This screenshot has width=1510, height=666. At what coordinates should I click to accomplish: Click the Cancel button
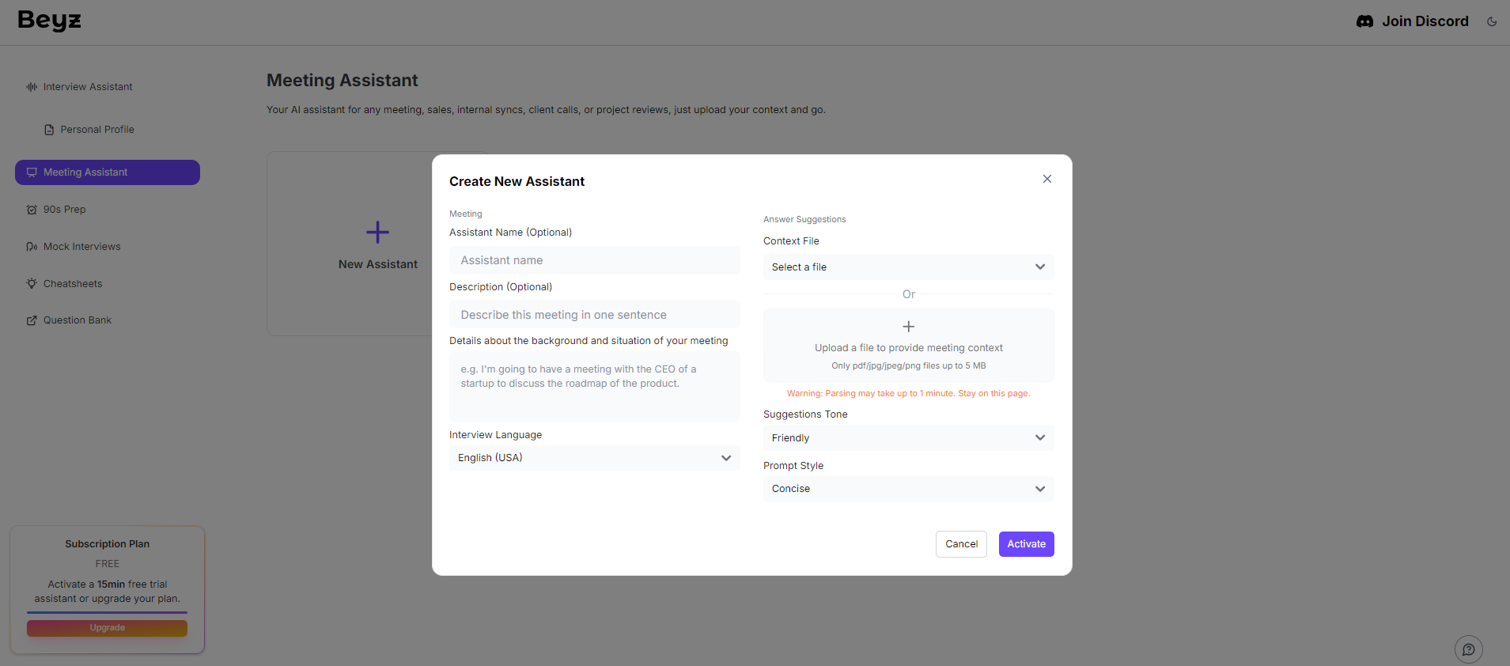[x=961, y=544]
